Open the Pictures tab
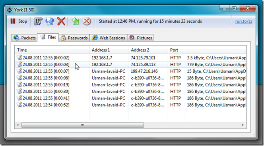Screen dimensions: 264x146 (x=140, y=38)
